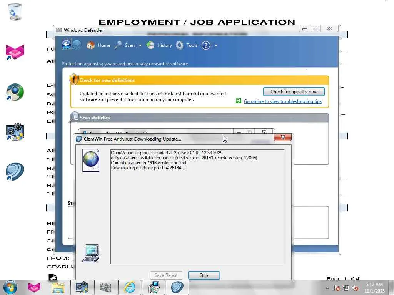Click the Help question mark icon
This screenshot has width=394, height=295.
click(206, 45)
